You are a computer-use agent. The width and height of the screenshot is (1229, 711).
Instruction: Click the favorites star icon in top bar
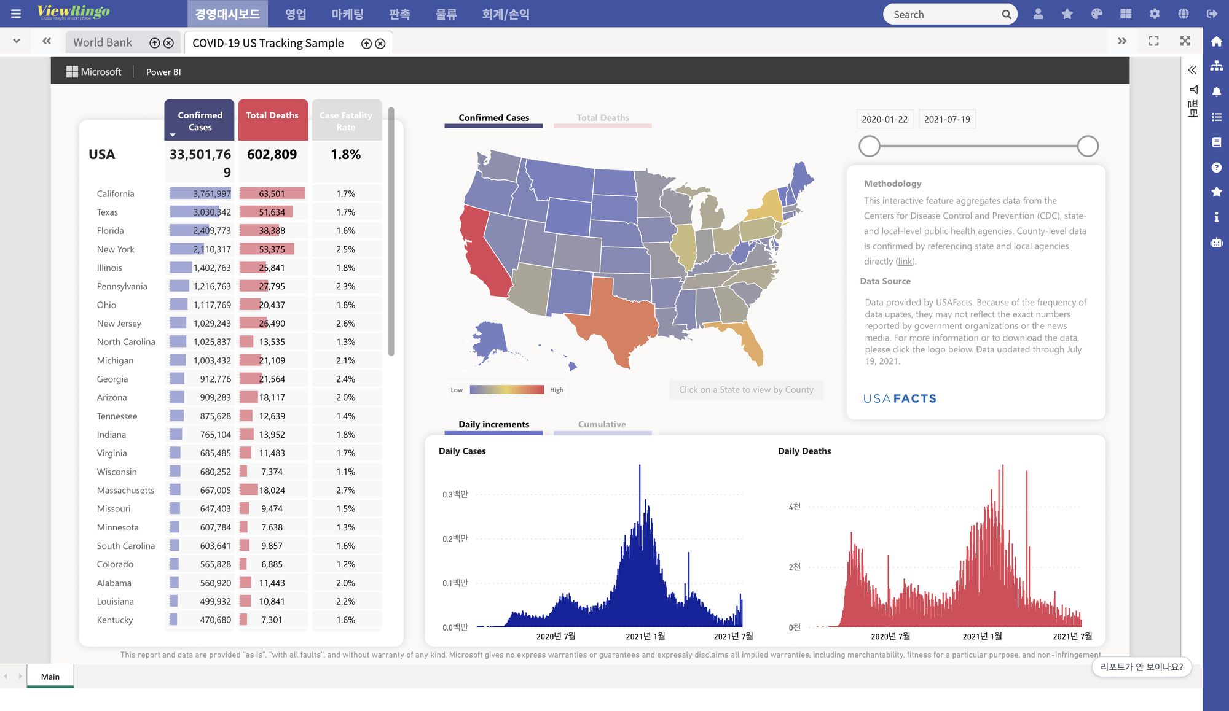[x=1067, y=14]
